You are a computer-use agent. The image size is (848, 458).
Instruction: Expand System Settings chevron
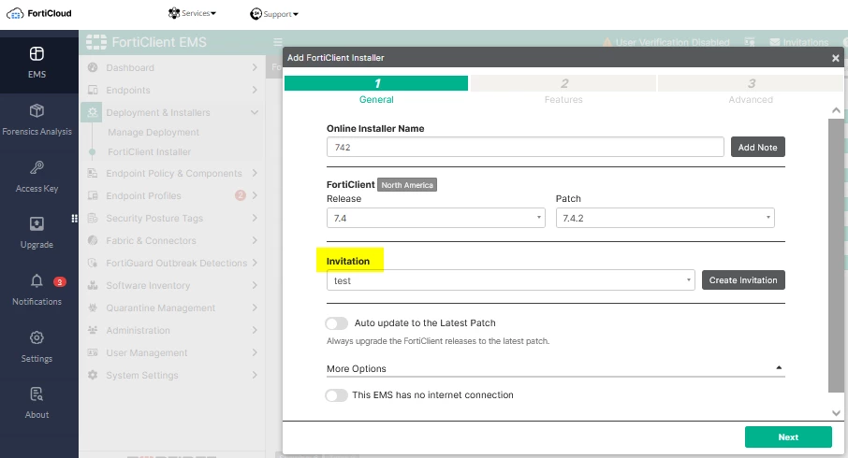point(255,375)
